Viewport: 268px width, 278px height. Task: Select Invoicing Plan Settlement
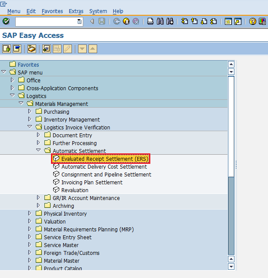coord(92,183)
